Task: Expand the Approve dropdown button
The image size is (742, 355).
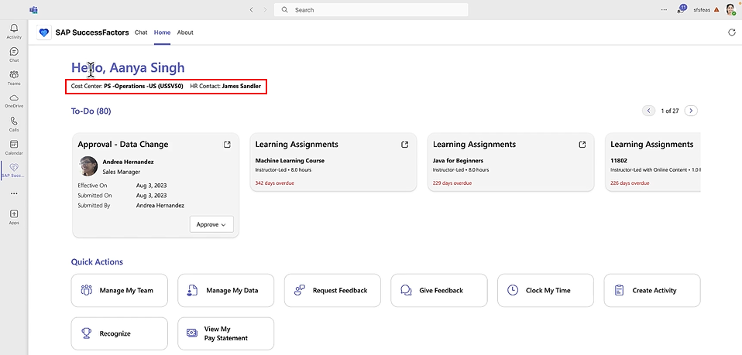Action: pyautogui.click(x=211, y=224)
